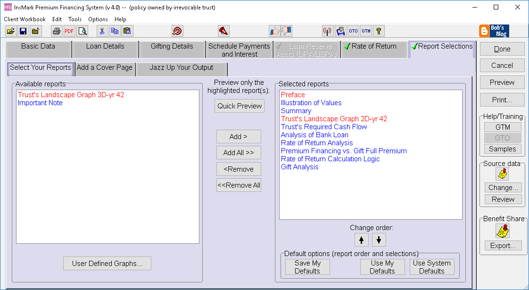Click the Source data sticky note icon
This screenshot has width=529, height=290.
pos(502,174)
